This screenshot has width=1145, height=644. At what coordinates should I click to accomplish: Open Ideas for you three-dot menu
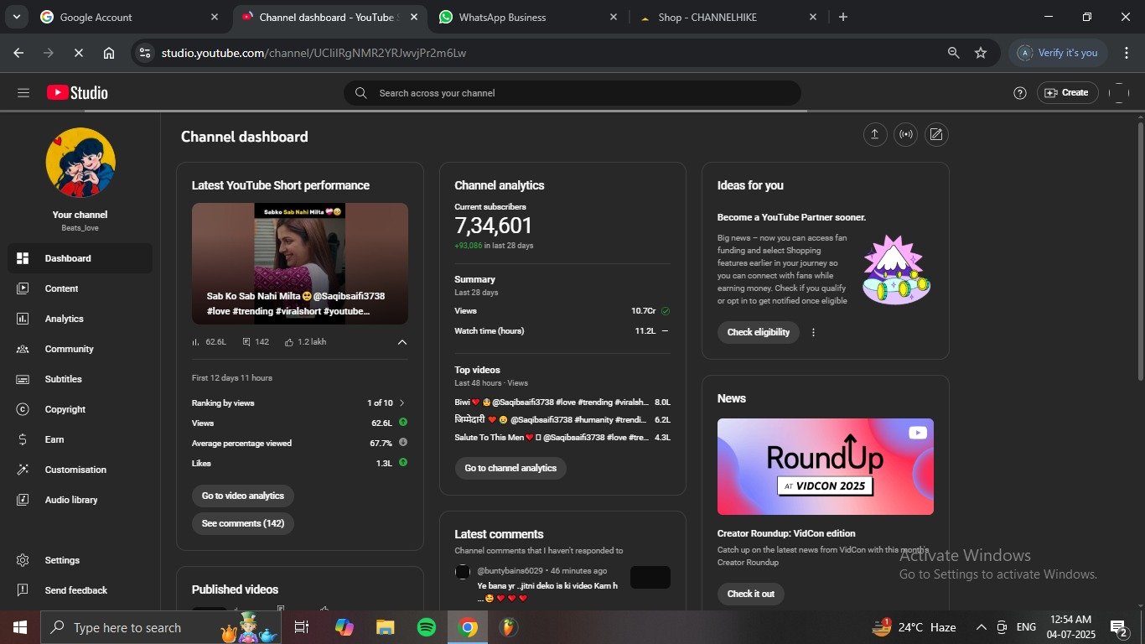tap(813, 332)
